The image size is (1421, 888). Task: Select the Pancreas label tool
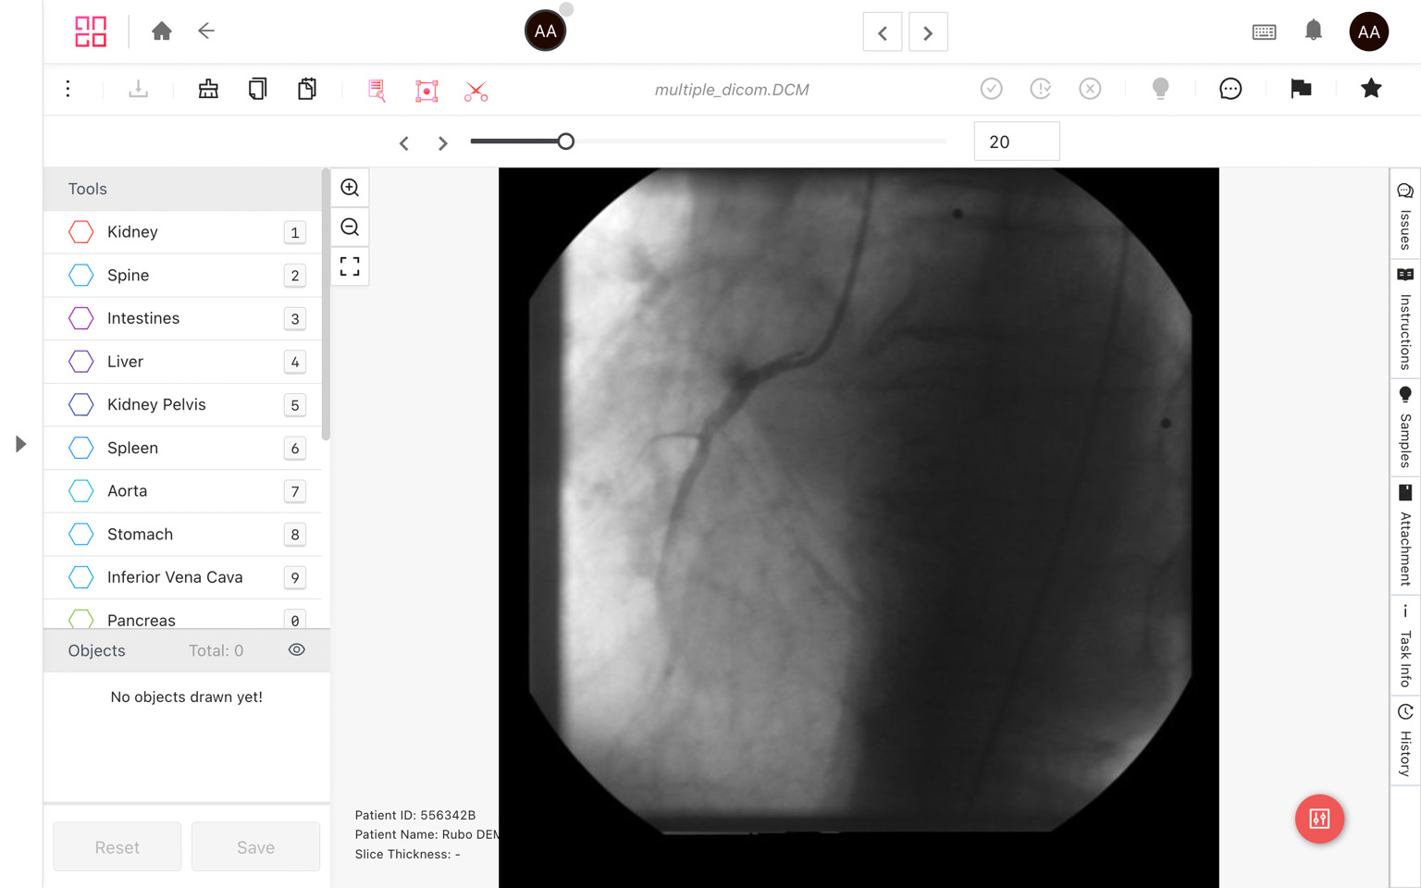pos(183,615)
